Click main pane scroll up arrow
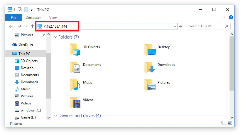 pos(232,34)
